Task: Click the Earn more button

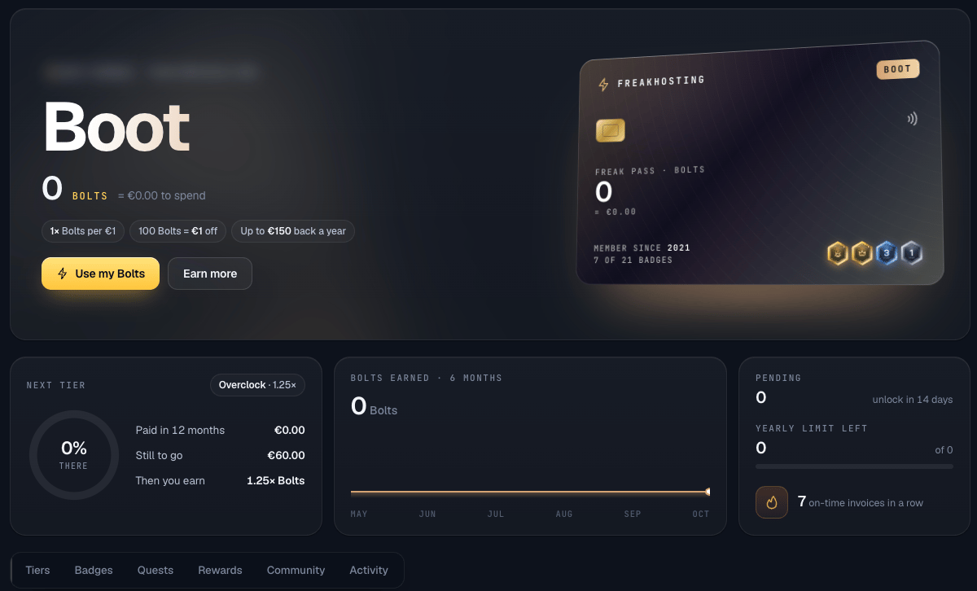Action: point(210,274)
